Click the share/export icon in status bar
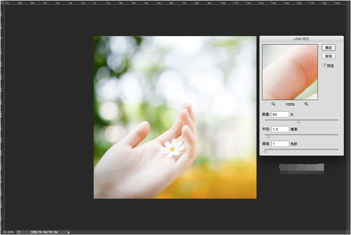 click(19, 233)
